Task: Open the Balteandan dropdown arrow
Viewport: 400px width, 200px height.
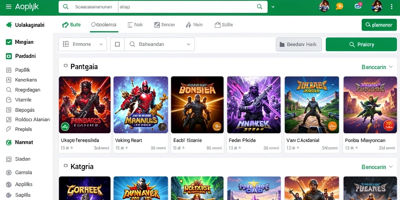Action: [189, 45]
